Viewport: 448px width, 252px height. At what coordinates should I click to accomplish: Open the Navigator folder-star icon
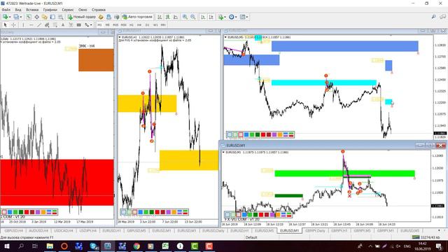pos(45,17)
